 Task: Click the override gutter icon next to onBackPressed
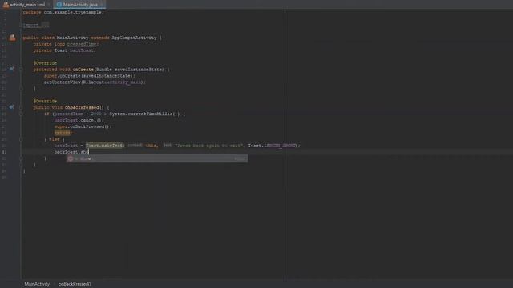pos(12,107)
